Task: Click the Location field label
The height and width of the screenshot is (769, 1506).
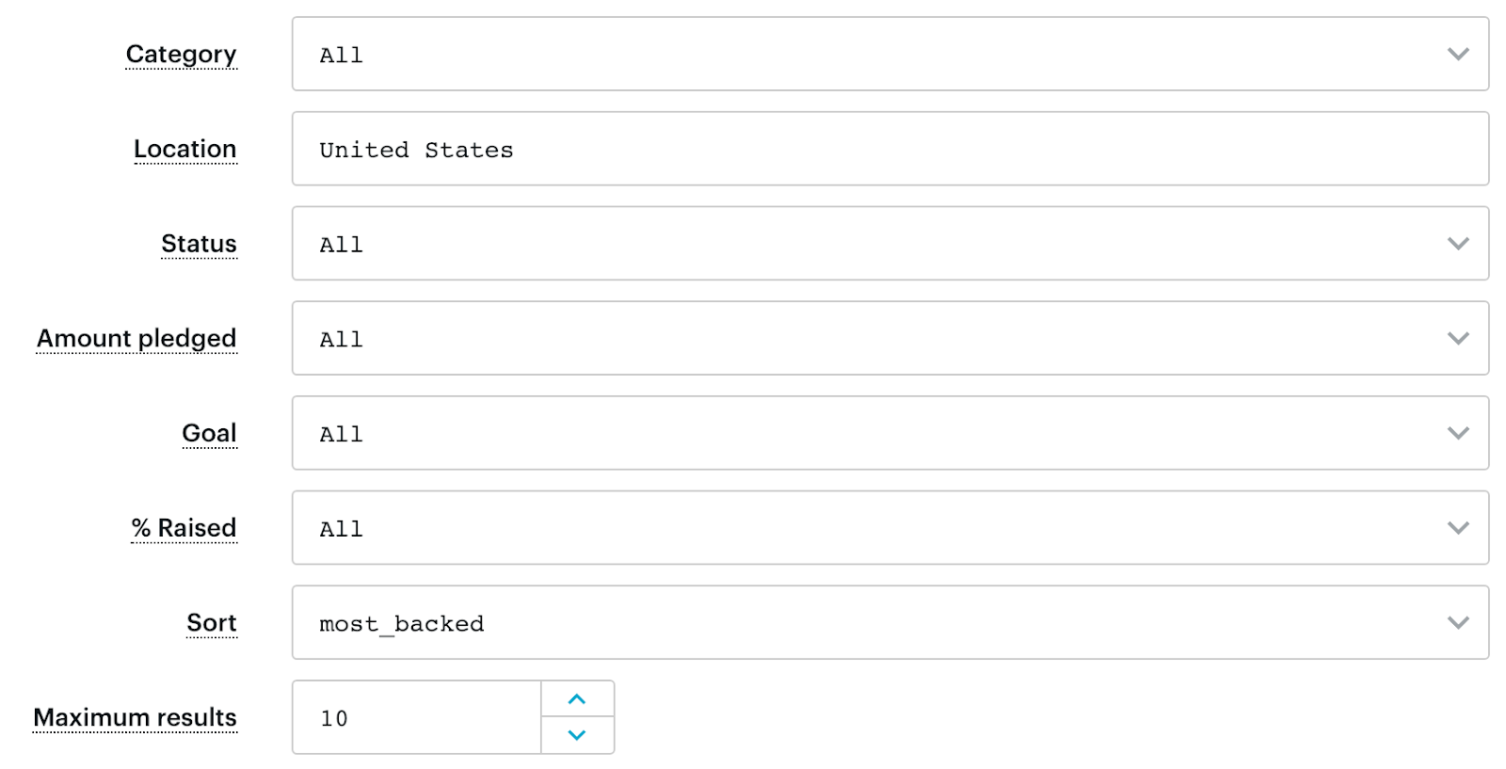Action: (x=185, y=149)
